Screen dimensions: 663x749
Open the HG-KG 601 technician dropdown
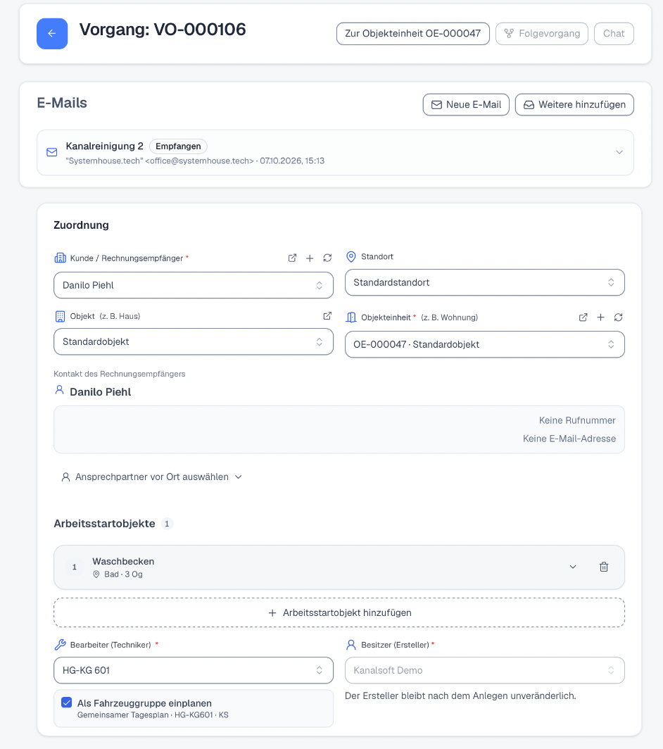click(x=194, y=670)
